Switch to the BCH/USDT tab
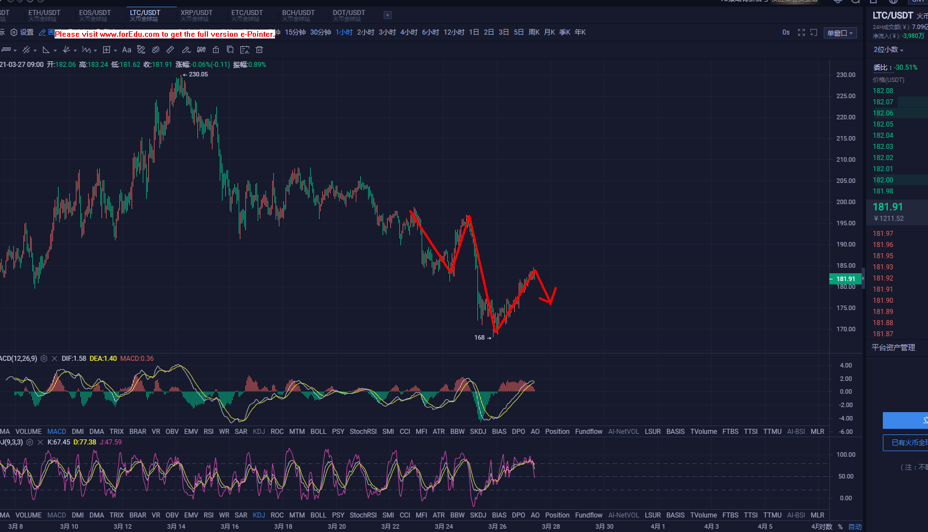The height and width of the screenshot is (532, 928). click(298, 15)
